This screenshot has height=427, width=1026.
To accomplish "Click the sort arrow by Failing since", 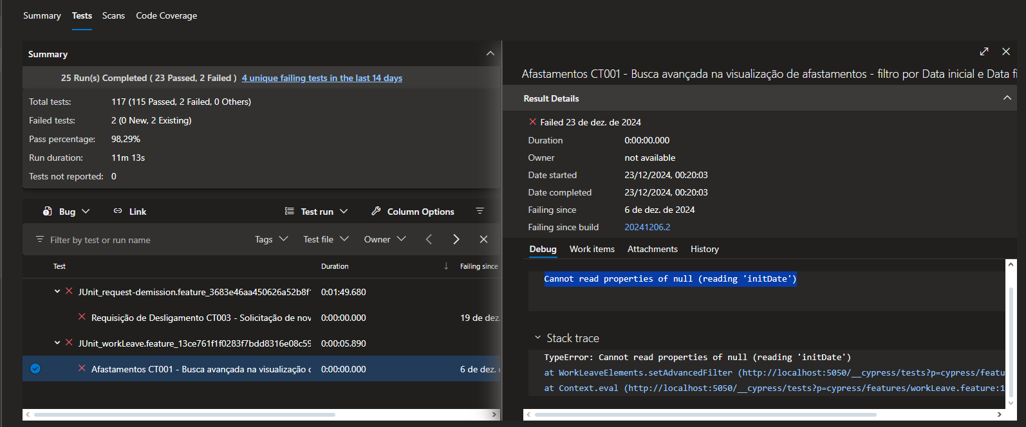I will (x=446, y=266).
